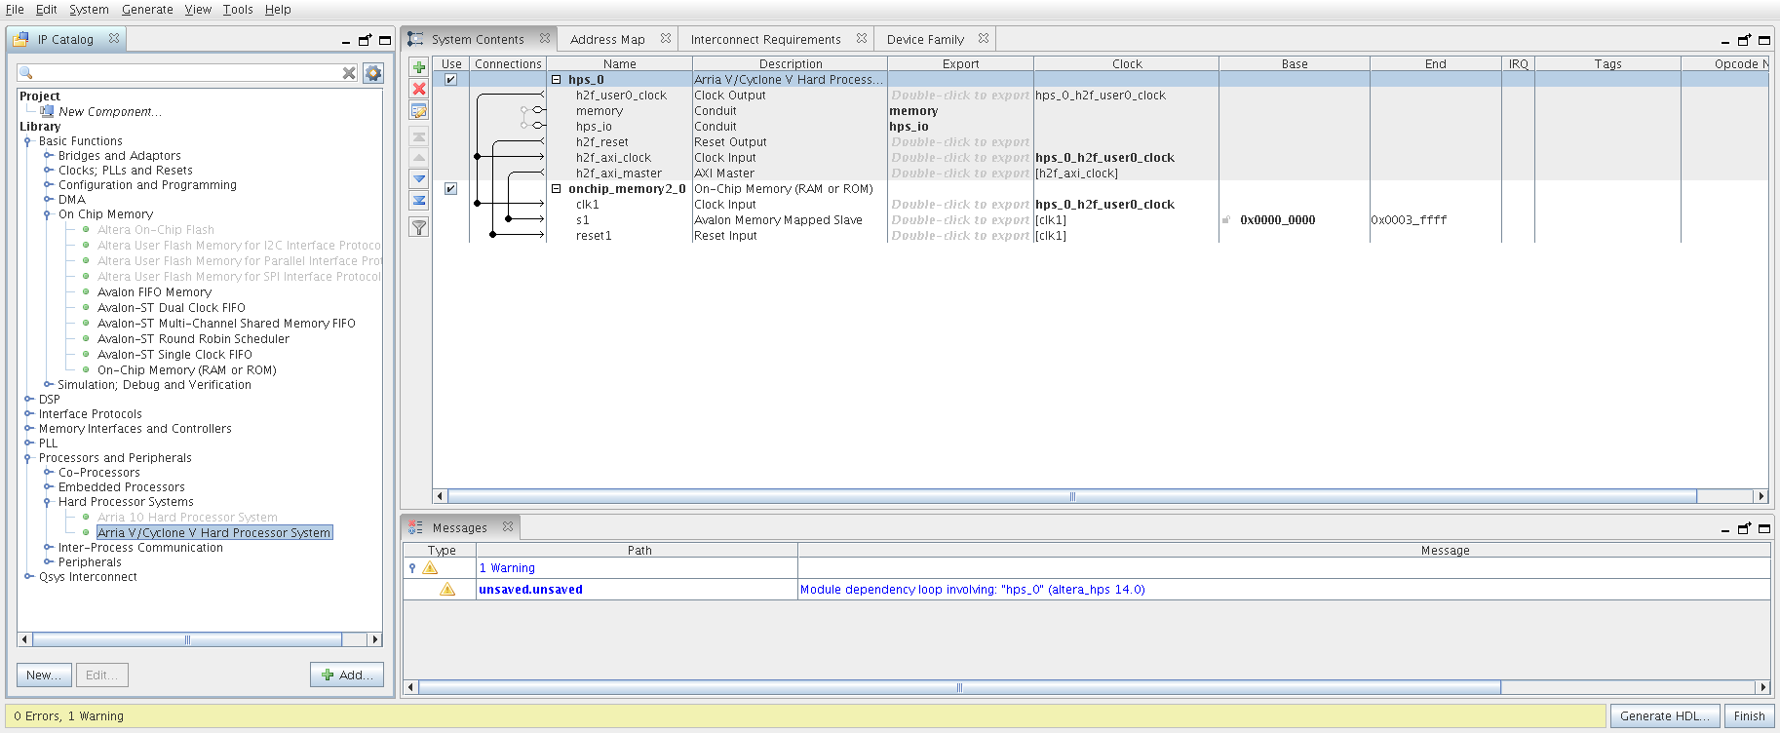The height and width of the screenshot is (733, 1780).
Task: Expand the Interface Protocols node
Action: click(28, 414)
